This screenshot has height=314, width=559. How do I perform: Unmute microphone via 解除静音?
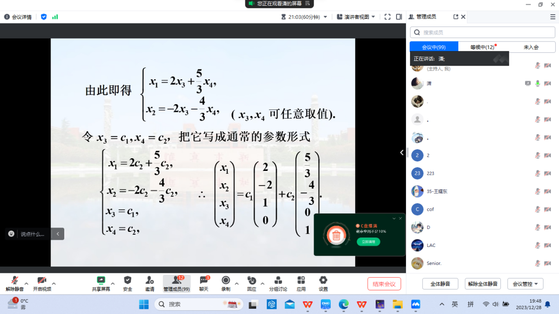15,280
